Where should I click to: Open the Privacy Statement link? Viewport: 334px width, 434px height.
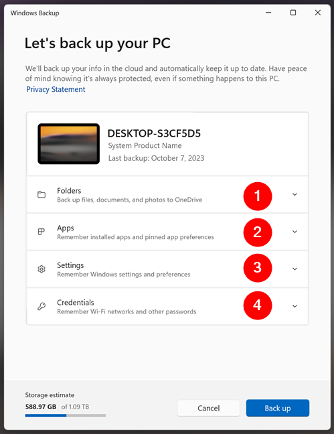click(x=56, y=89)
